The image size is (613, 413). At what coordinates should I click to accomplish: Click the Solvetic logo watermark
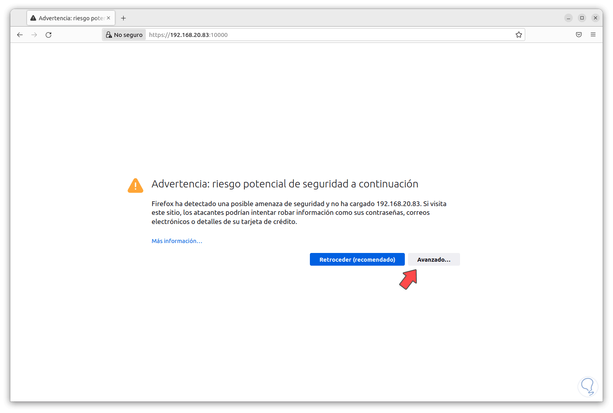pyautogui.click(x=588, y=386)
